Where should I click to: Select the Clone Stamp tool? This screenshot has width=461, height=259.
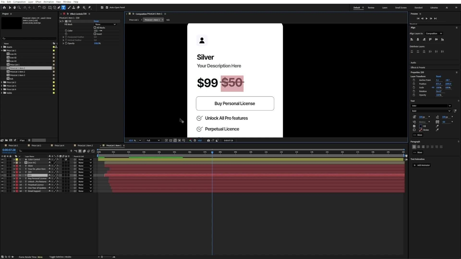point(73,8)
